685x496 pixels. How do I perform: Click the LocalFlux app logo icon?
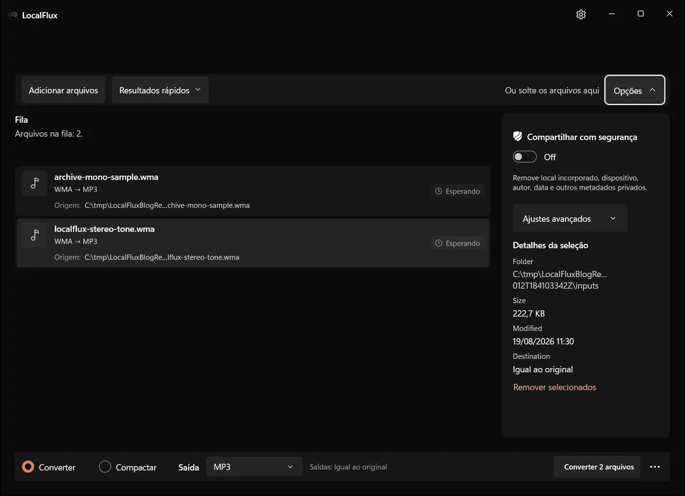(13, 15)
